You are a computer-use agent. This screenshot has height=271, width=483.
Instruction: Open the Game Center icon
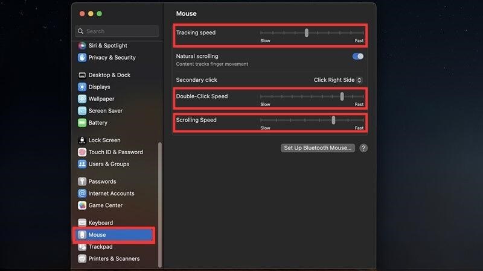(x=82, y=205)
